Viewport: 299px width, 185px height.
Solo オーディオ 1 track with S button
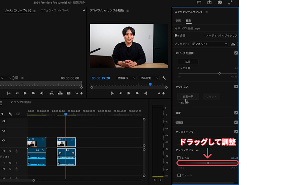[10, 151]
